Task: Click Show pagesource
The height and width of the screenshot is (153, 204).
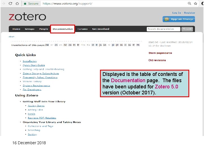Action: (x=160, y=53)
